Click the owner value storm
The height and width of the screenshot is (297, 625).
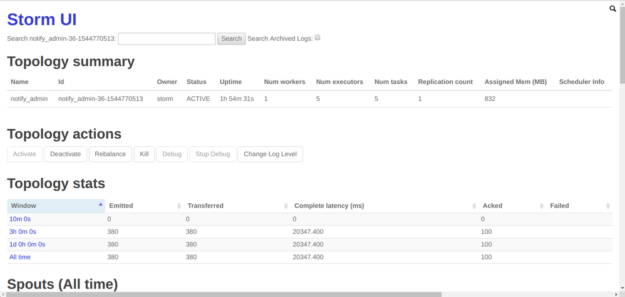(165, 99)
